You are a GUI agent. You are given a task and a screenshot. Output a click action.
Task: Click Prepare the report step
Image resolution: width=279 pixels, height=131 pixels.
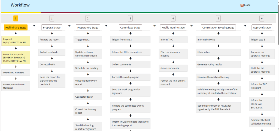tap(52, 40)
